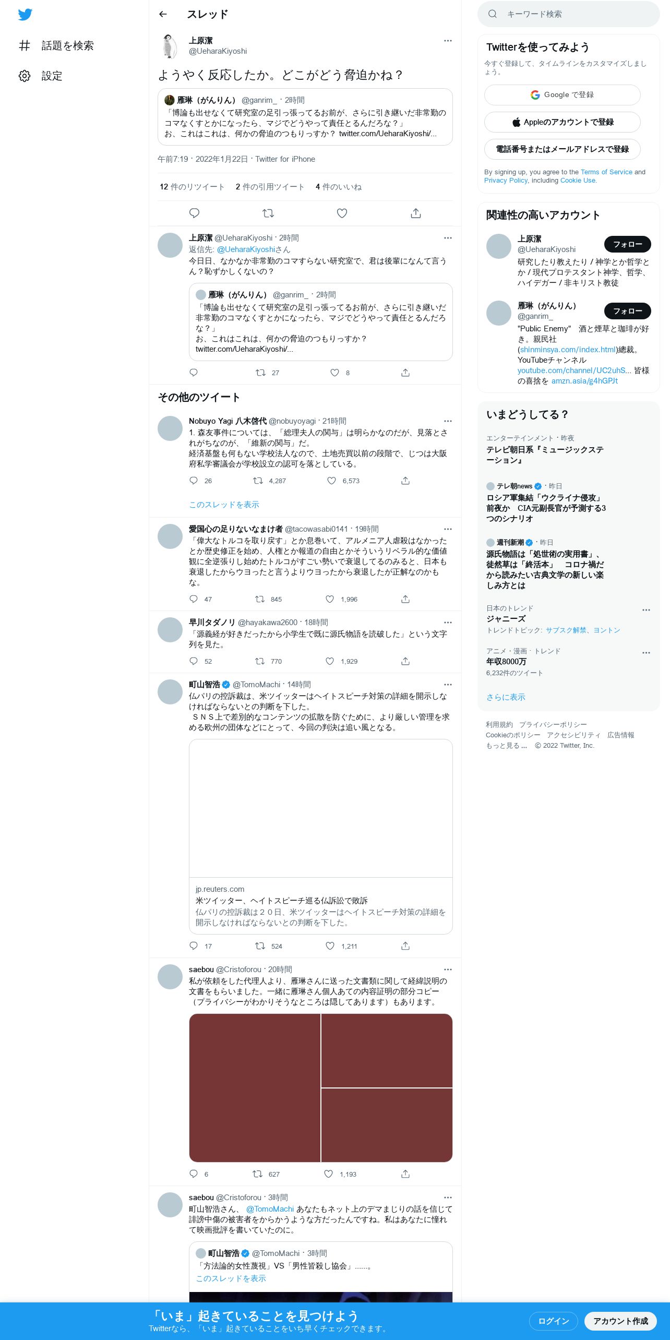
Task: Reply to 早川タダノリ tweet with 52 replies
Action: 194,661
